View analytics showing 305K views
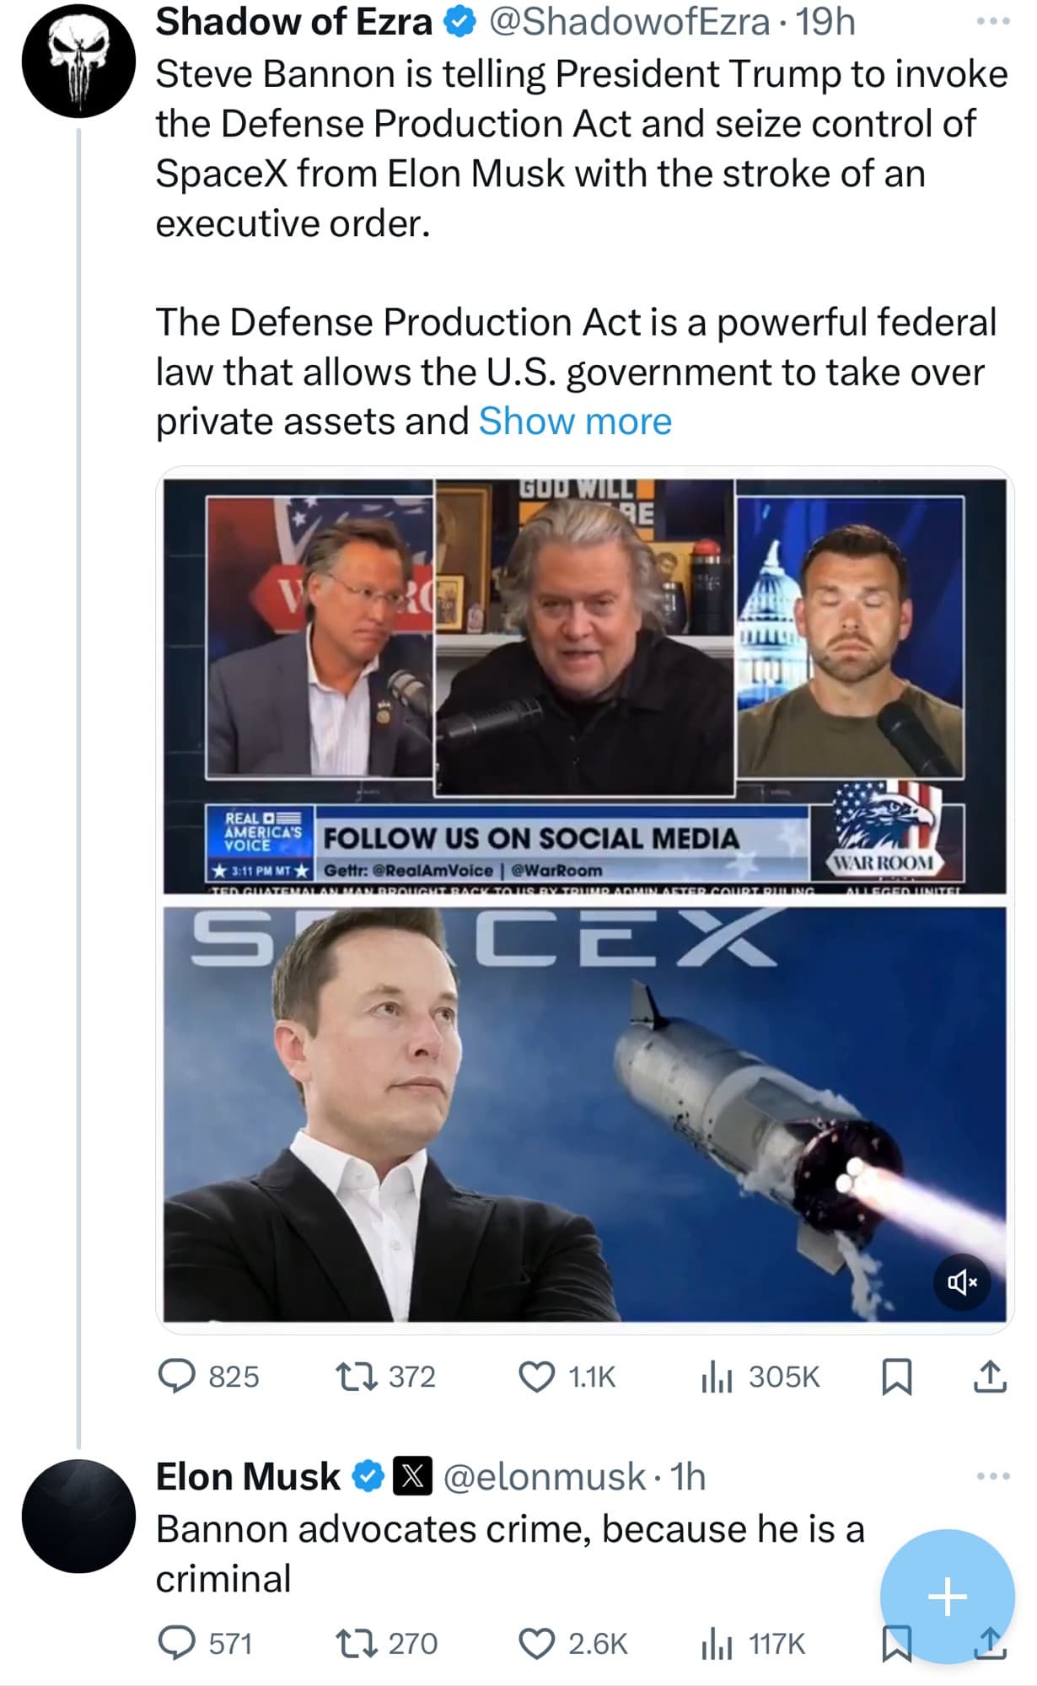The image size is (1037, 1686). click(x=760, y=1377)
